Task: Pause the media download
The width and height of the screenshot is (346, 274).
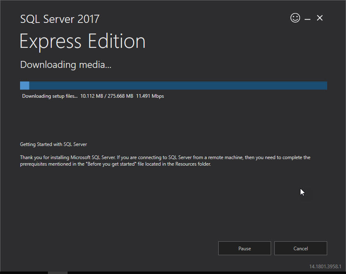Action: (244, 248)
